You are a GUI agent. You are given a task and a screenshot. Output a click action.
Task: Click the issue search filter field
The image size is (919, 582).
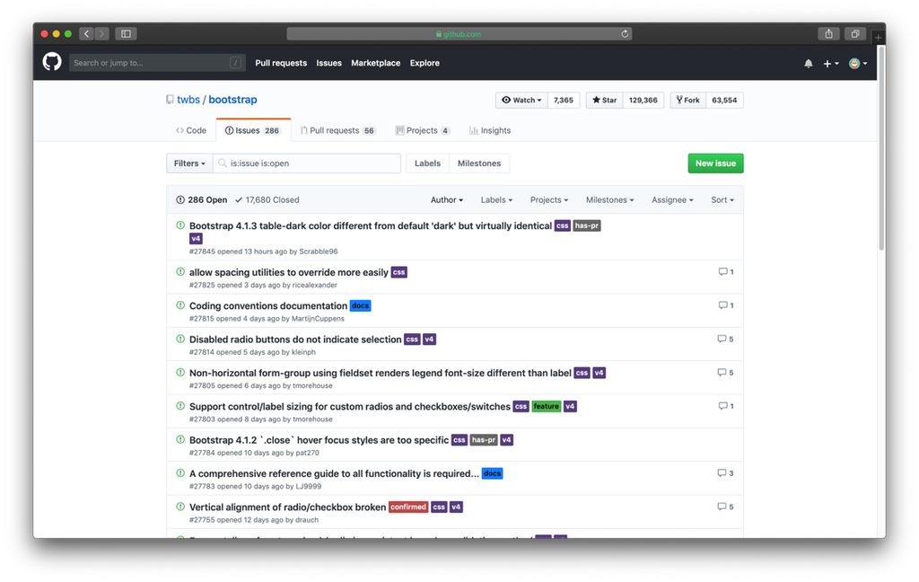pyautogui.click(x=307, y=163)
